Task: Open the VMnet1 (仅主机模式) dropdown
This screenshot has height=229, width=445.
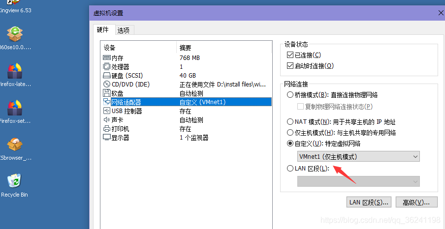Action: 358,156
